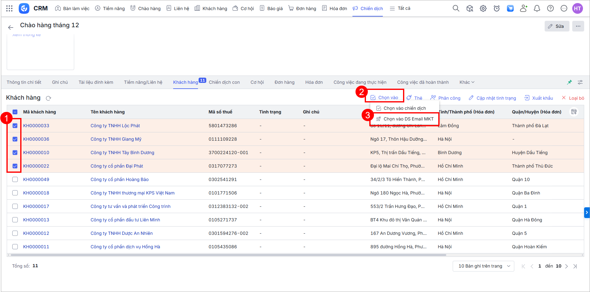The image size is (590, 292).
Task: Uncheck customer KH0000033 checkbox
Action: pos(15,126)
